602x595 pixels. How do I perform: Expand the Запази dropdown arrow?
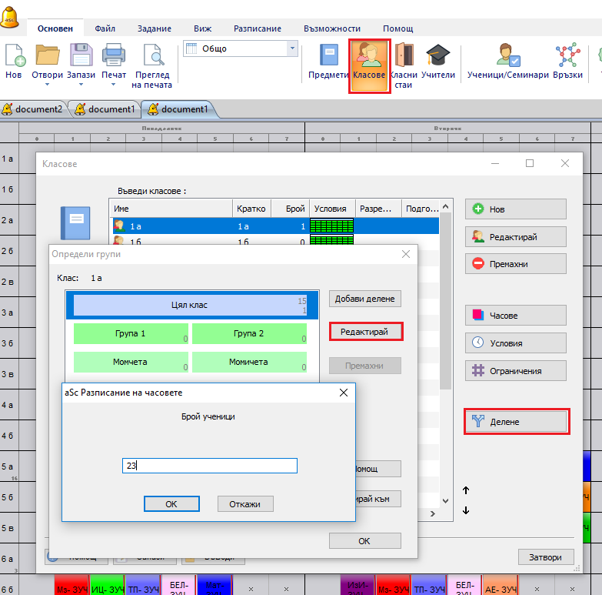point(81,85)
